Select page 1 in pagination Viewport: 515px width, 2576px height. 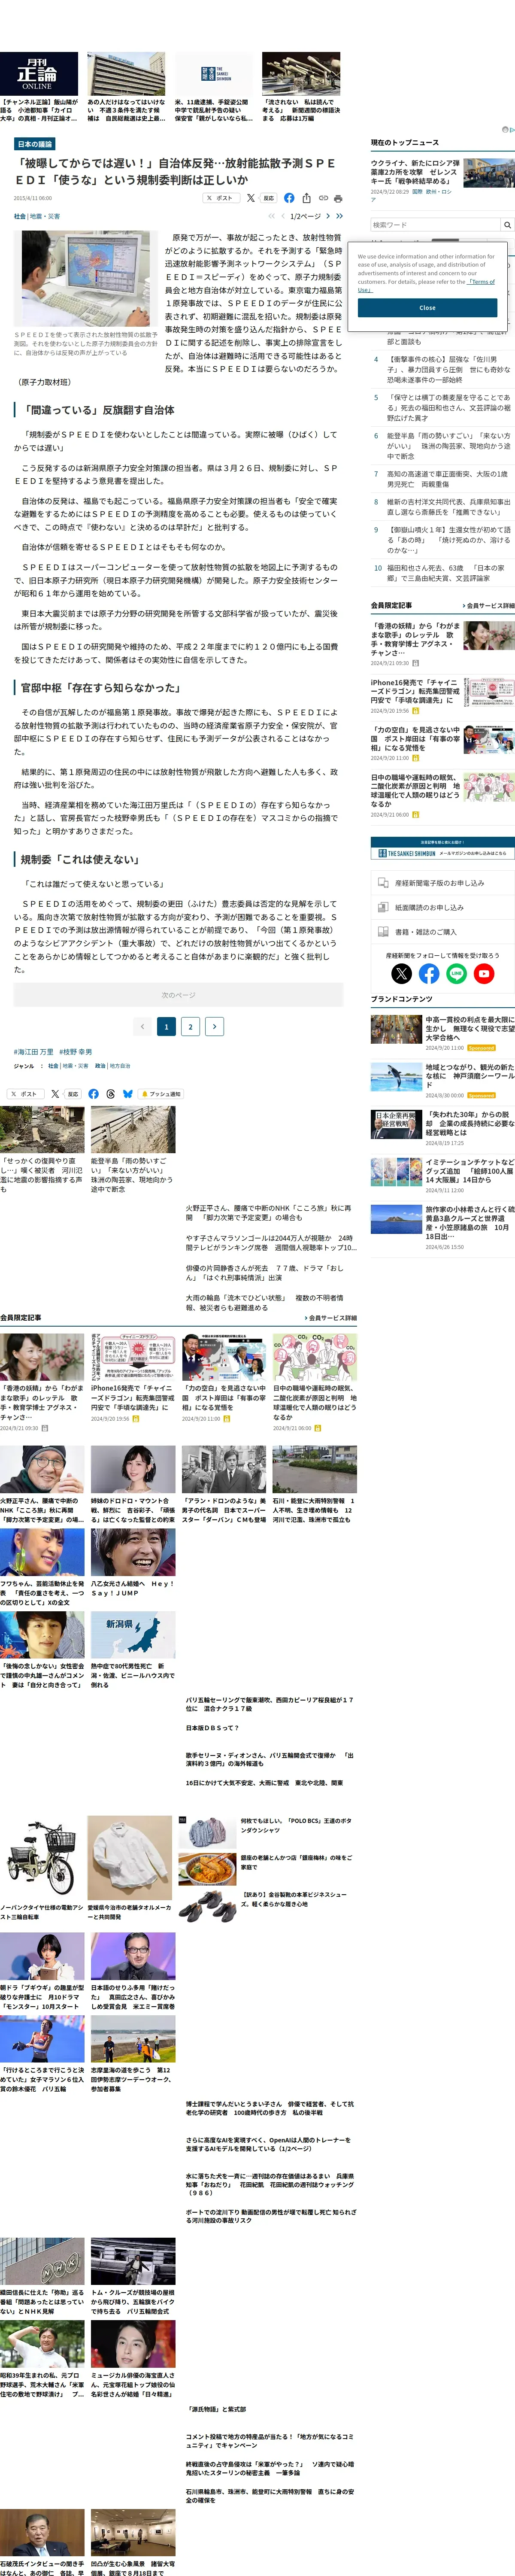tap(166, 1026)
